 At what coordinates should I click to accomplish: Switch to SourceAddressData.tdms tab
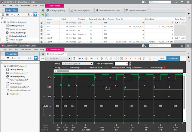point(110,10)
